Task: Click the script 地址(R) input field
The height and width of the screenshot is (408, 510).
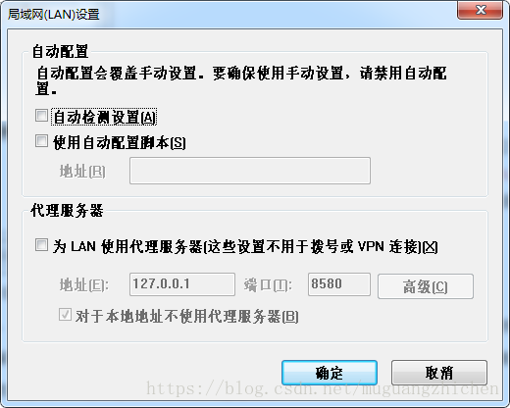Action: point(250,171)
